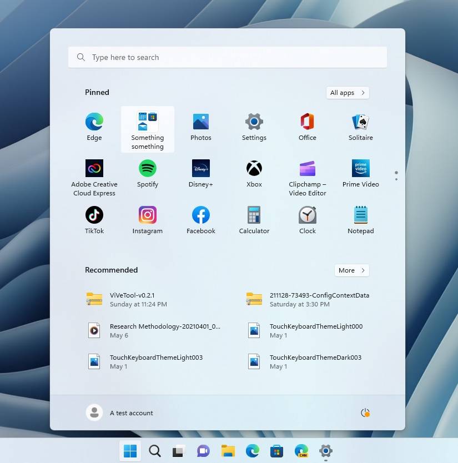
Task: Open Adobe Creative Cloud Express
Action: pyautogui.click(x=94, y=173)
